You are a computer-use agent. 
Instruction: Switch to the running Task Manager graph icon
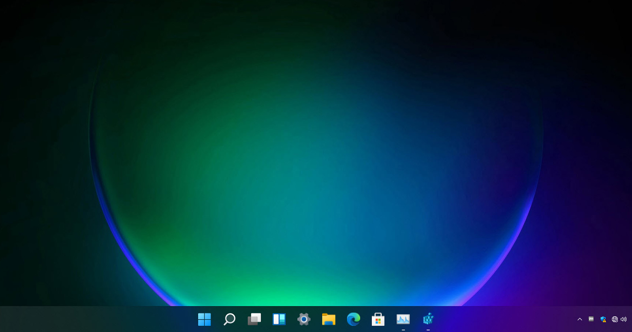click(x=403, y=319)
